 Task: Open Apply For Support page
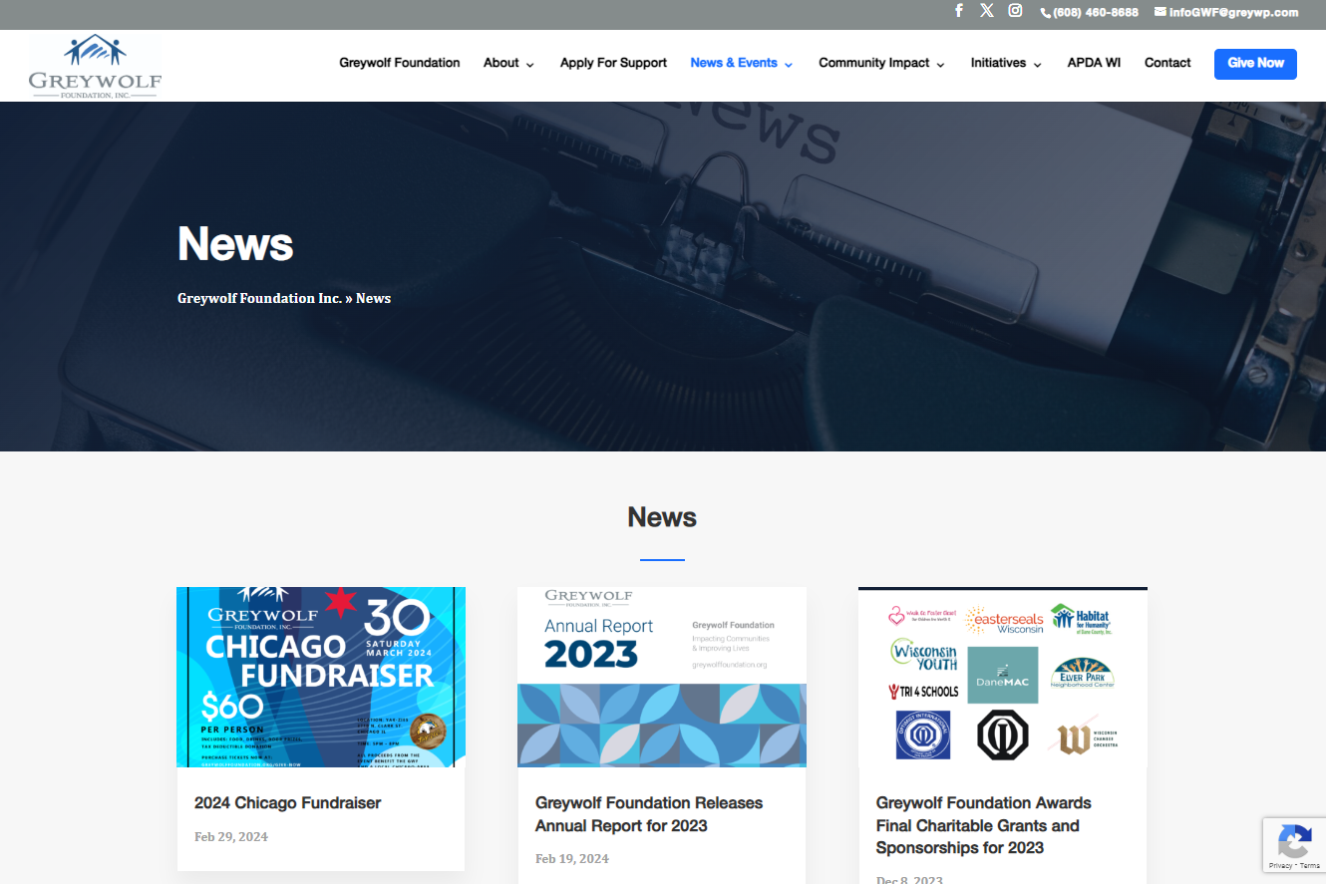click(x=613, y=63)
